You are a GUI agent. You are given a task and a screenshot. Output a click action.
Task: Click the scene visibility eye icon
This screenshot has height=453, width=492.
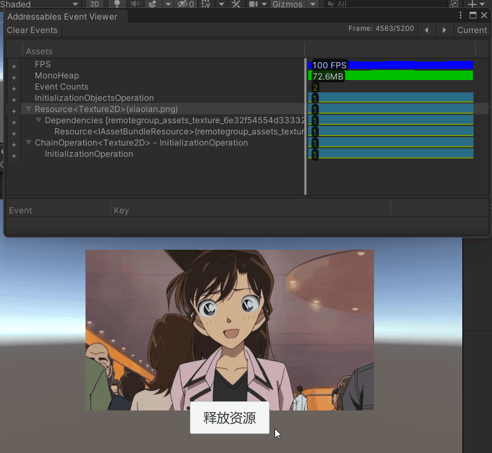click(183, 4)
